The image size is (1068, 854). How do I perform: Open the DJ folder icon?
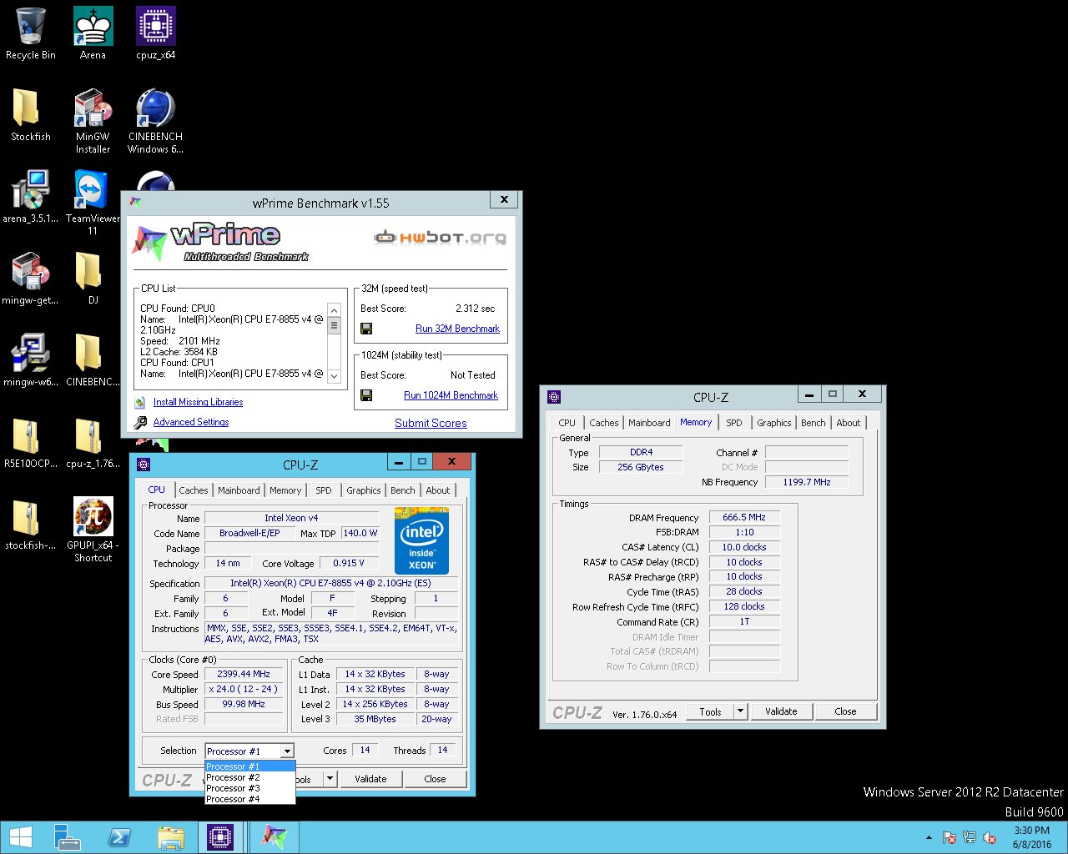coord(93,279)
